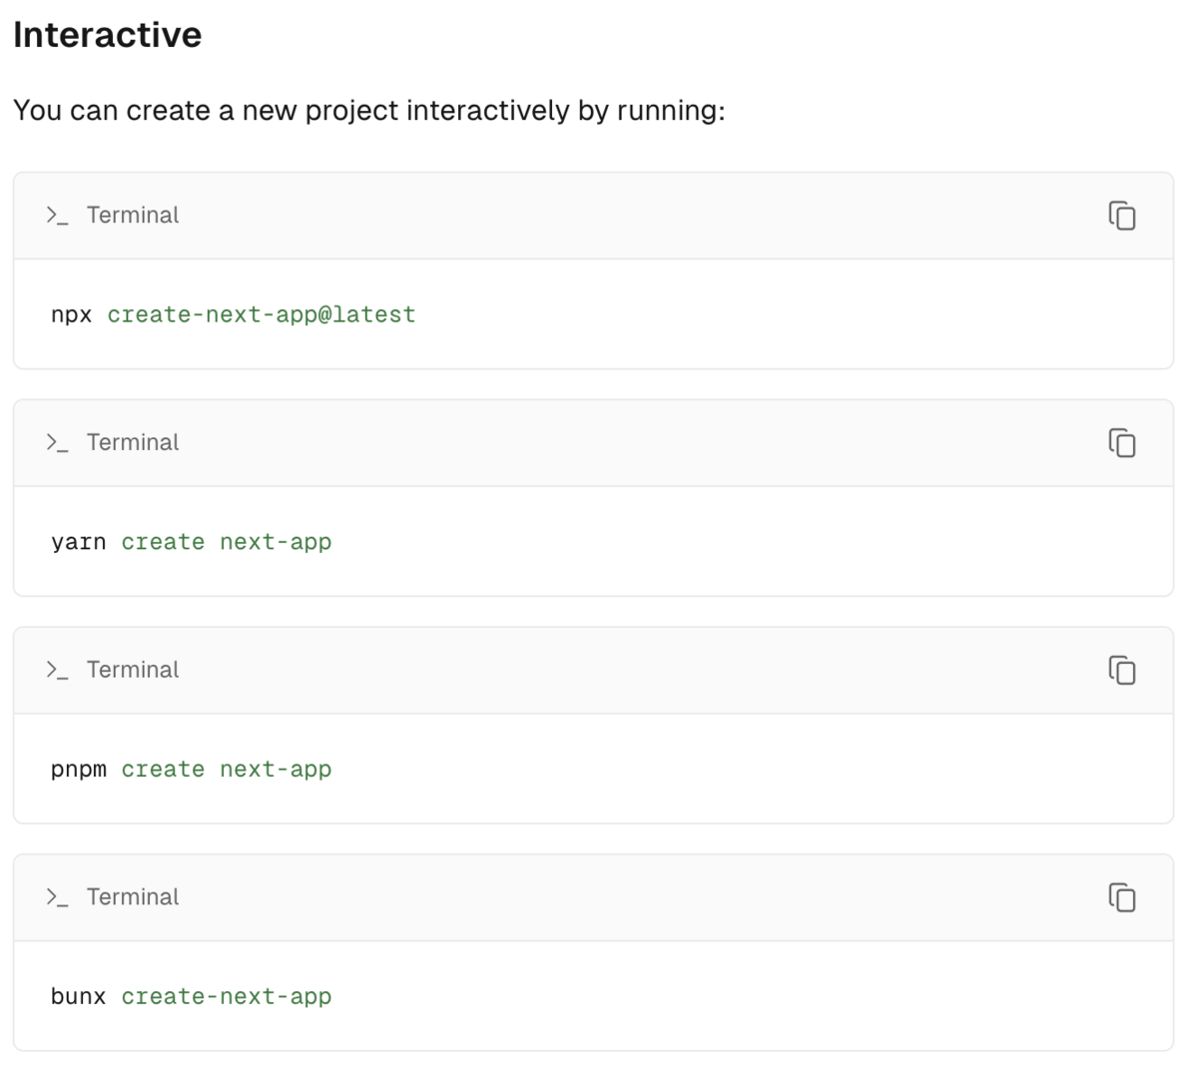Click terminal prompt icon above pnpm command
Screen dimensions: 1198x1077
click(57, 670)
